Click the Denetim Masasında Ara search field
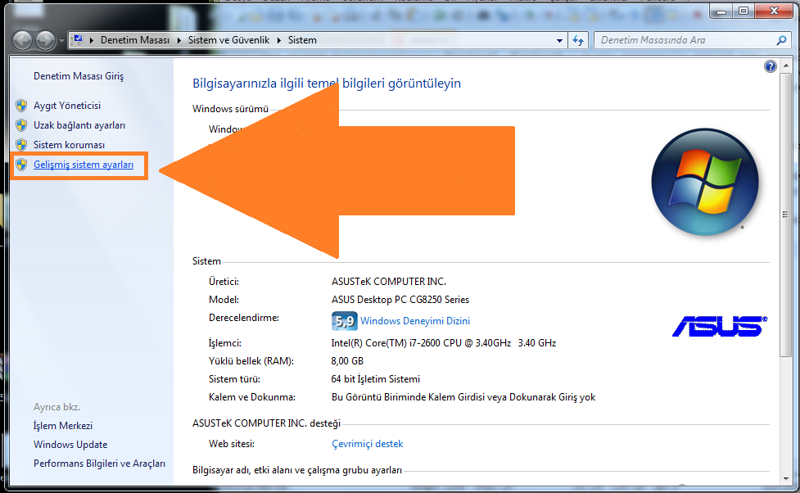Screen dimensions: 800x493 (684, 40)
